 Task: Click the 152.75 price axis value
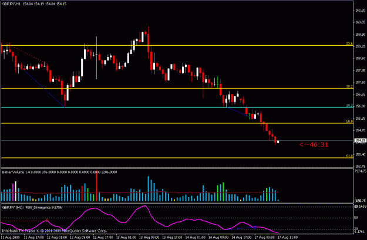click(360, 167)
